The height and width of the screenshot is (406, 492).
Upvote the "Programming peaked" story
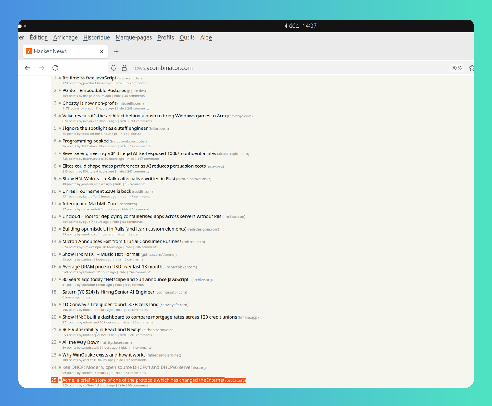click(x=60, y=141)
